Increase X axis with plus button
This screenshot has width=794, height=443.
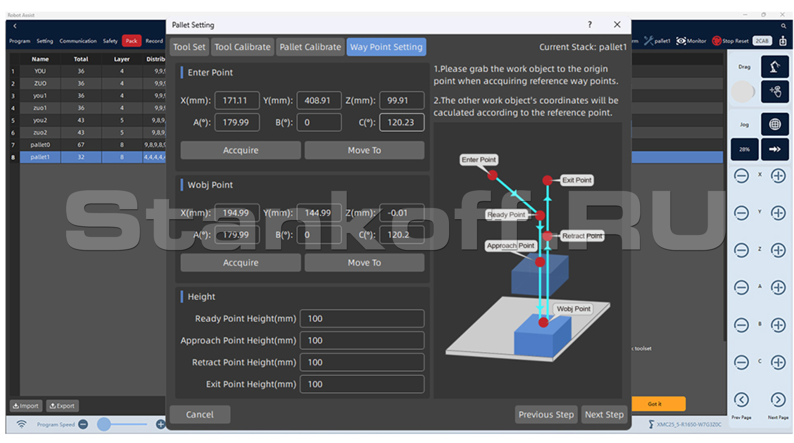click(778, 176)
